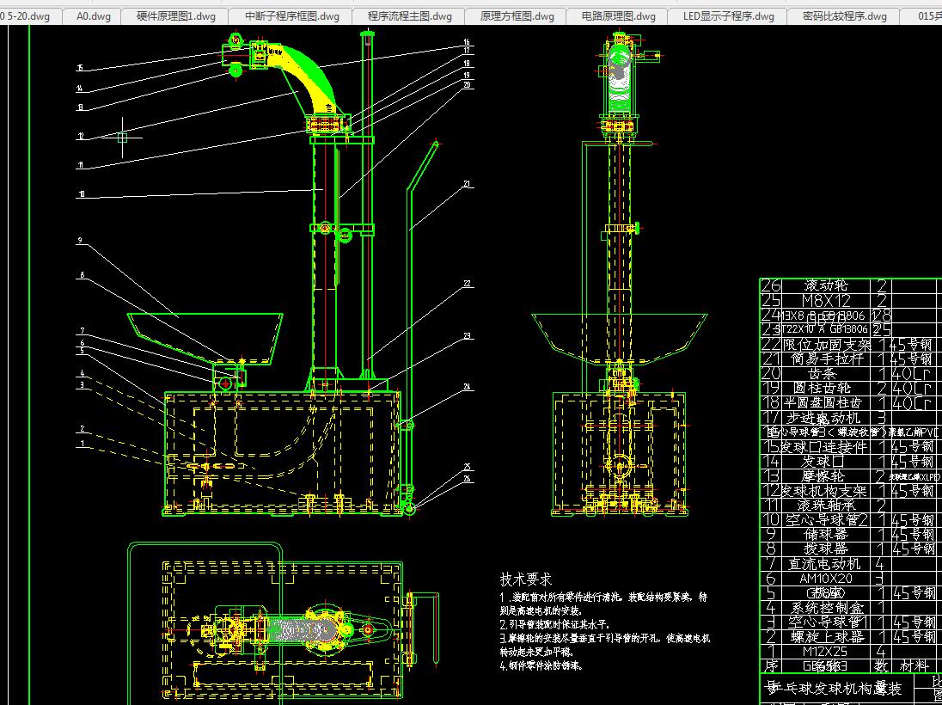Click callout number 15 on the front view
942x705 pixels.
point(81,68)
